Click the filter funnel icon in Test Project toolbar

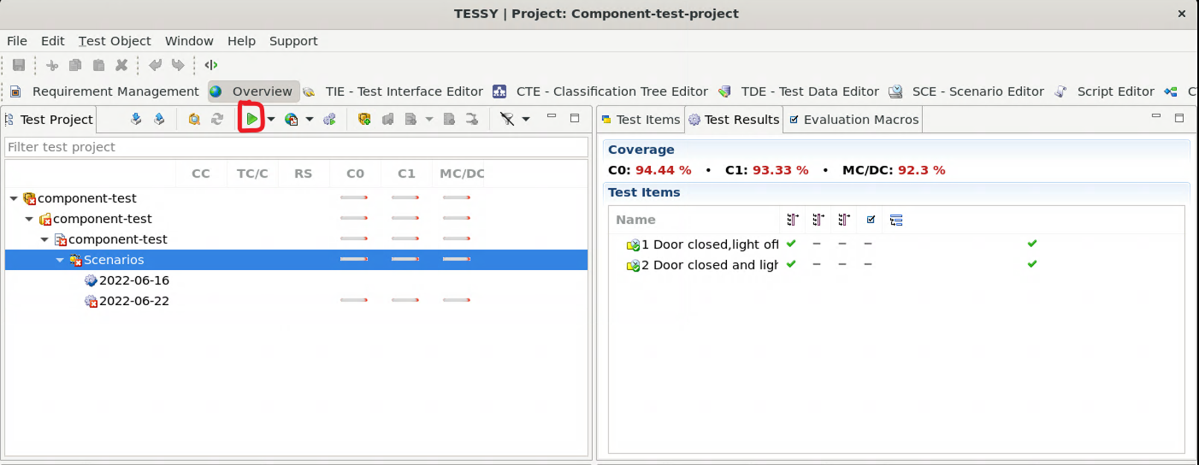pyautogui.click(x=507, y=119)
